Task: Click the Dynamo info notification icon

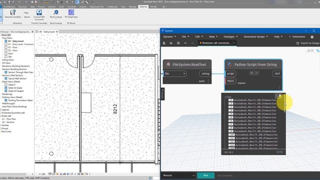Action: pyautogui.click(x=312, y=37)
